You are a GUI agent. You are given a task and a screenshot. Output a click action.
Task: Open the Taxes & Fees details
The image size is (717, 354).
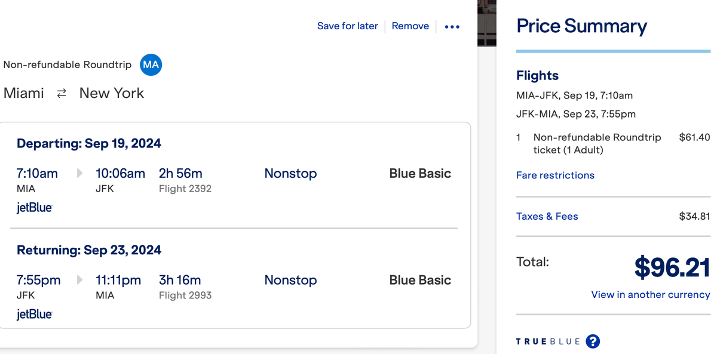(547, 216)
